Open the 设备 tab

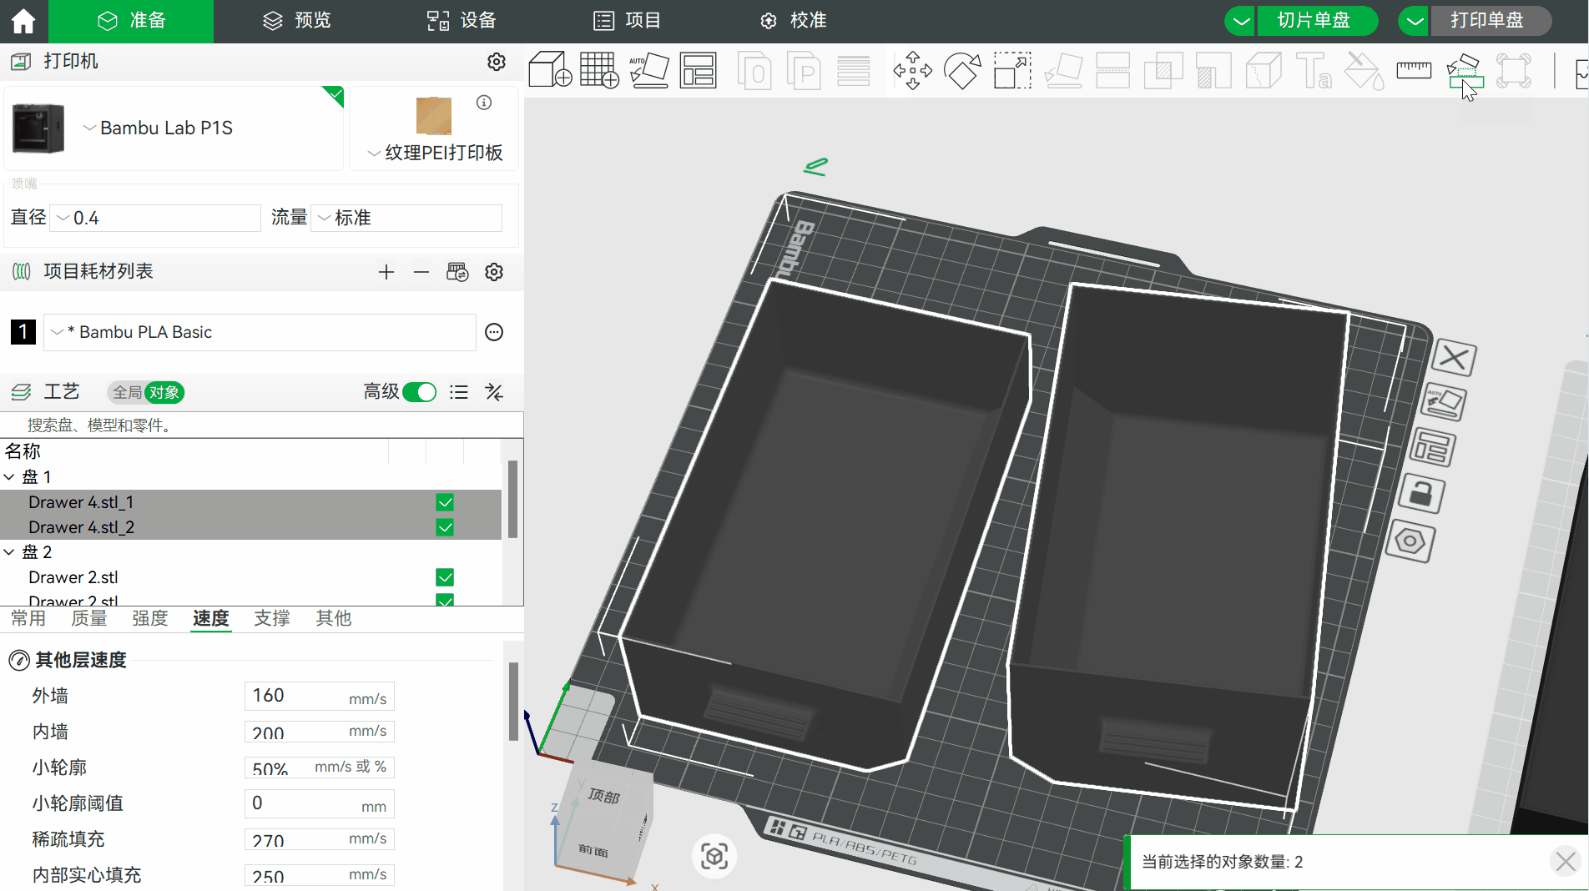tap(462, 21)
